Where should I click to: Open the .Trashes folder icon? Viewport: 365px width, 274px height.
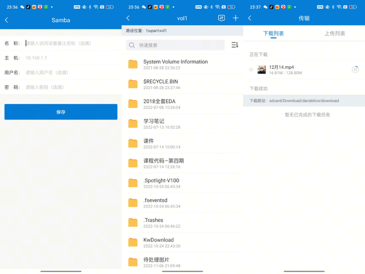tap(133, 223)
